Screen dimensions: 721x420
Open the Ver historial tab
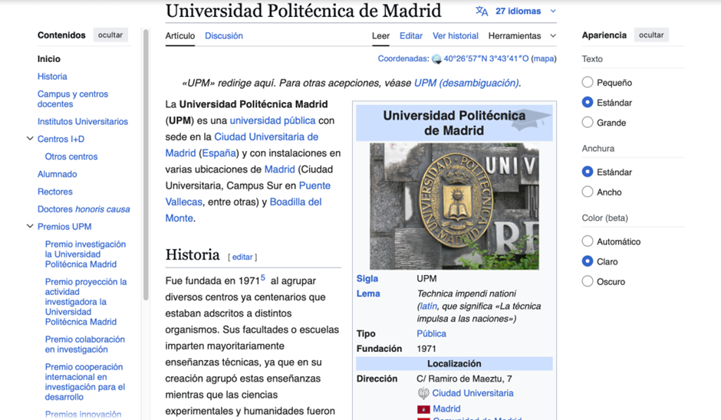[455, 36]
